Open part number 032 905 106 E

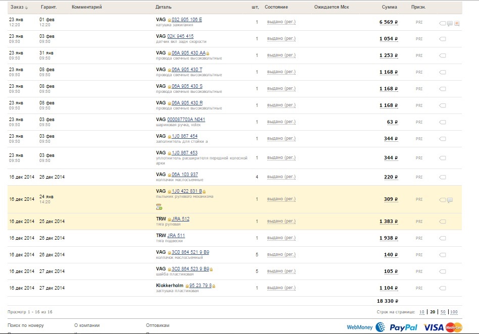[x=186, y=20]
